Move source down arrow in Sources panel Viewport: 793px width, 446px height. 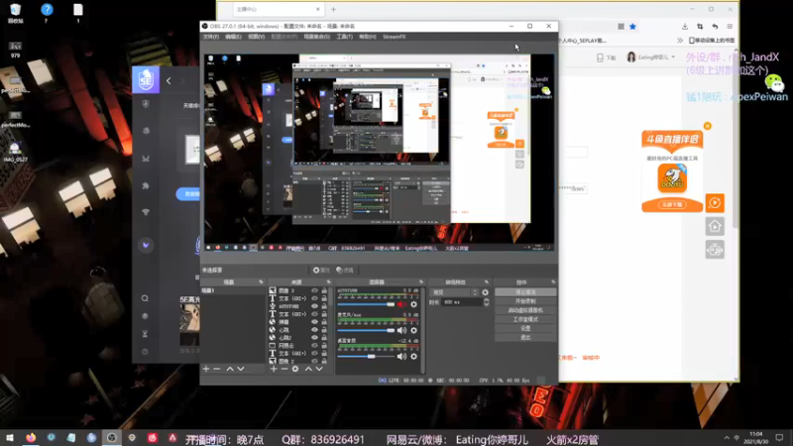pos(319,369)
